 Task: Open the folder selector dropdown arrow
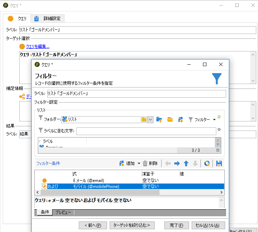click(150, 120)
